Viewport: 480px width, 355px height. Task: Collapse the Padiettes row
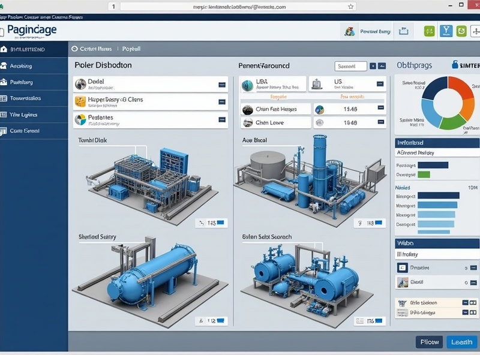222,120
